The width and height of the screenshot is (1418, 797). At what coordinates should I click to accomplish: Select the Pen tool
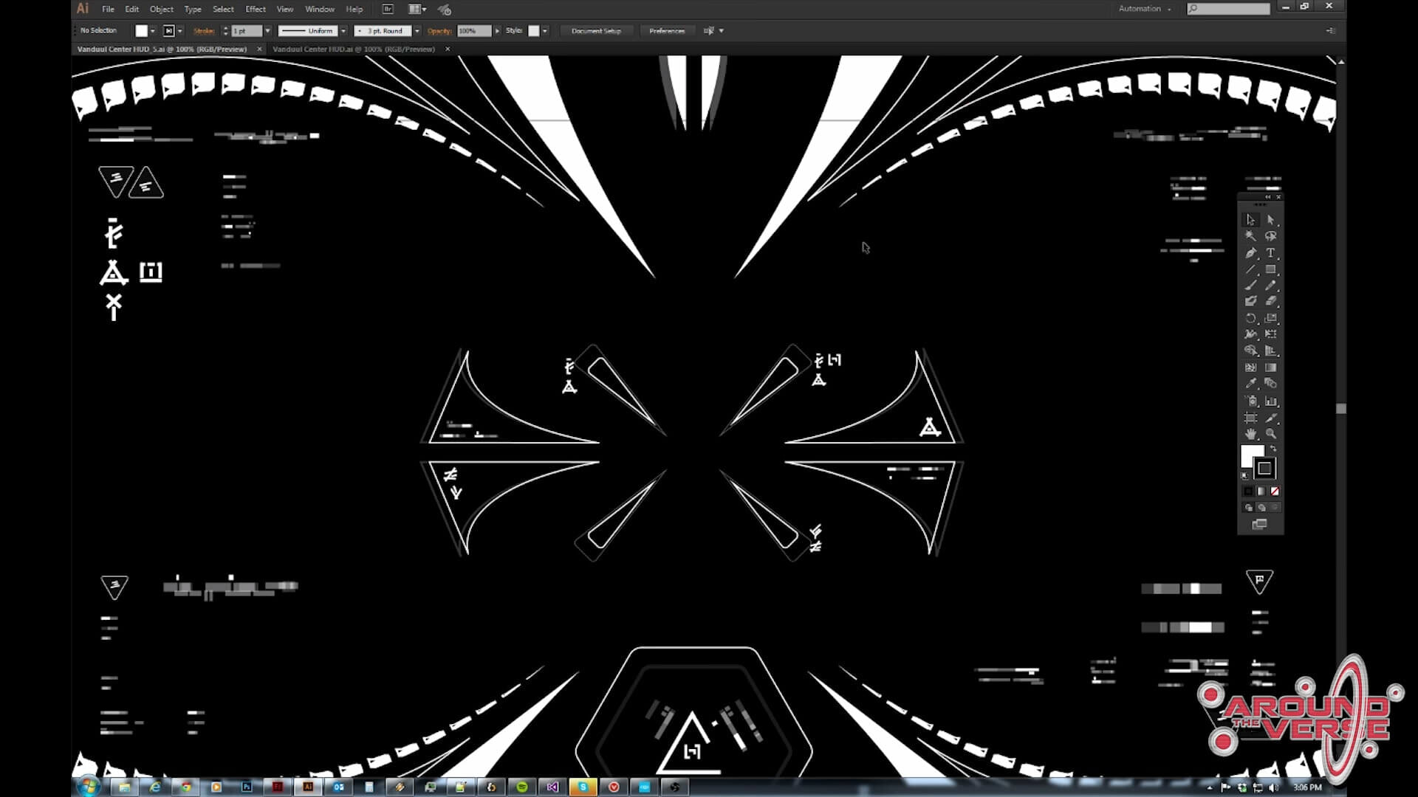(x=1250, y=253)
